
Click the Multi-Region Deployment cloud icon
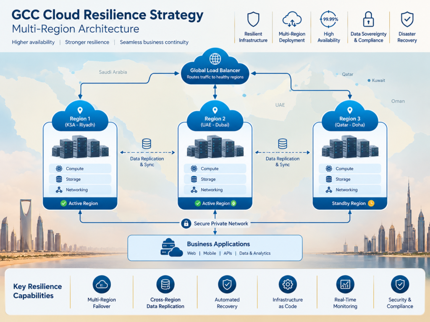pyautogui.click(x=292, y=19)
